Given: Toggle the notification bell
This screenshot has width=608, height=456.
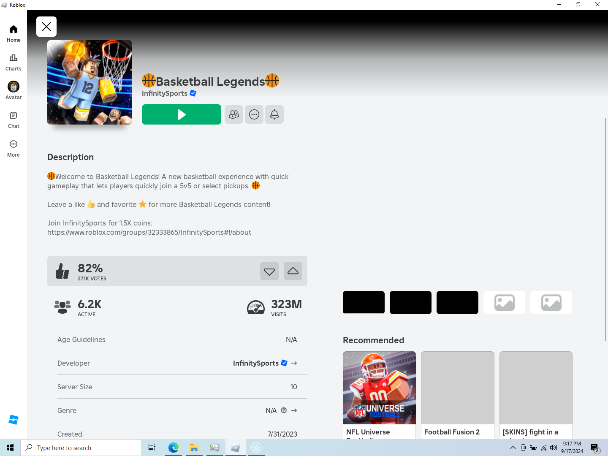Looking at the screenshot, I should [x=274, y=114].
